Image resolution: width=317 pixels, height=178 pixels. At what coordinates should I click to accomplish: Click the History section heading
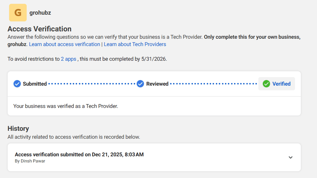click(x=18, y=128)
